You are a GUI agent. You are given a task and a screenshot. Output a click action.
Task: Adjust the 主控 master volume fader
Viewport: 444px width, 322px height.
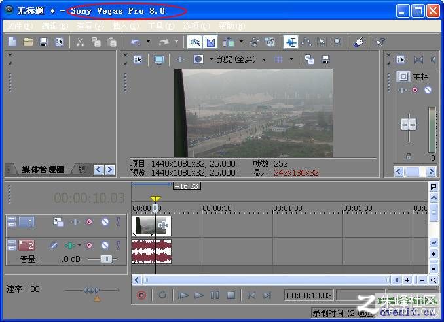[x=409, y=124]
